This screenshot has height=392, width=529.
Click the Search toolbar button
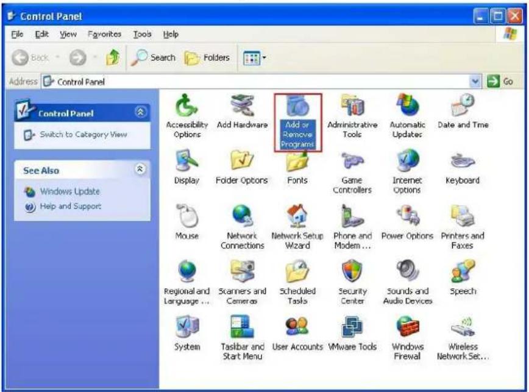pos(153,58)
